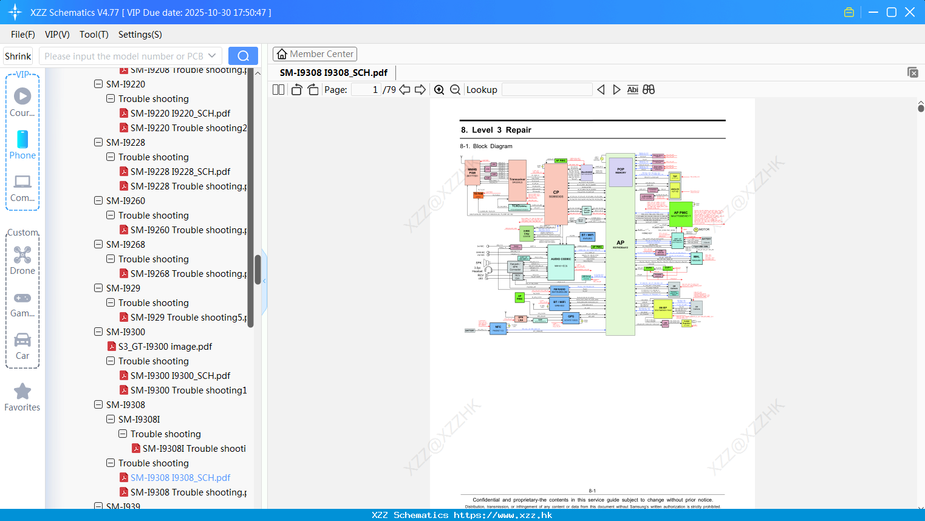Screen dimensions: 925x521
Task: Collapse Trouble shooting under SM-I9220
Action: 111,98
